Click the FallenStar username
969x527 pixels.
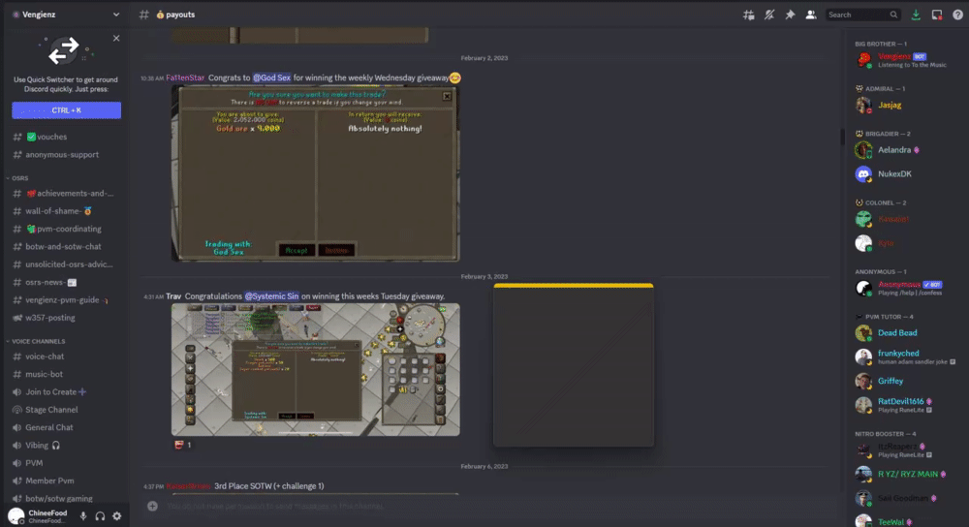coord(185,77)
